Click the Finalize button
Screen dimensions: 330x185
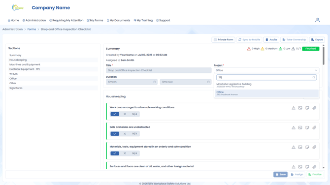315,175
